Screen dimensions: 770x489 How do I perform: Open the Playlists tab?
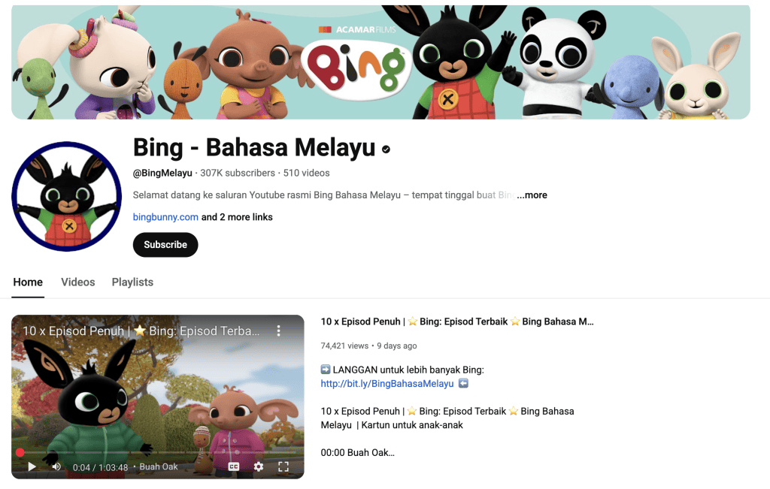pyautogui.click(x=132, y=282)
